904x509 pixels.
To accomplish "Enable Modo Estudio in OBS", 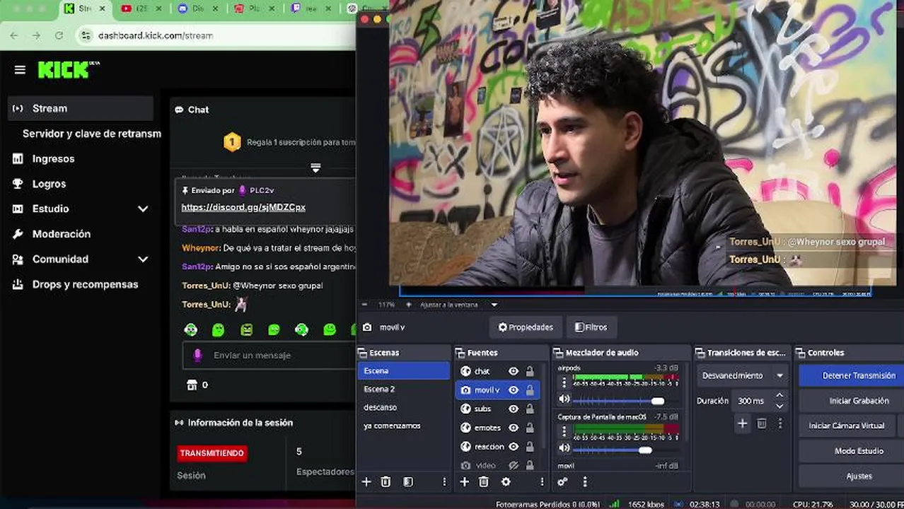I will pyautogui.click(x=852, y=451).
